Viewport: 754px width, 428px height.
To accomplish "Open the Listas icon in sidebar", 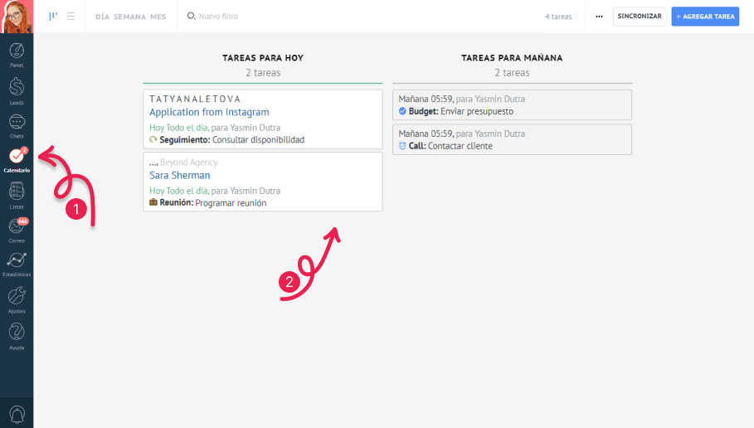I will coord(17,192).
